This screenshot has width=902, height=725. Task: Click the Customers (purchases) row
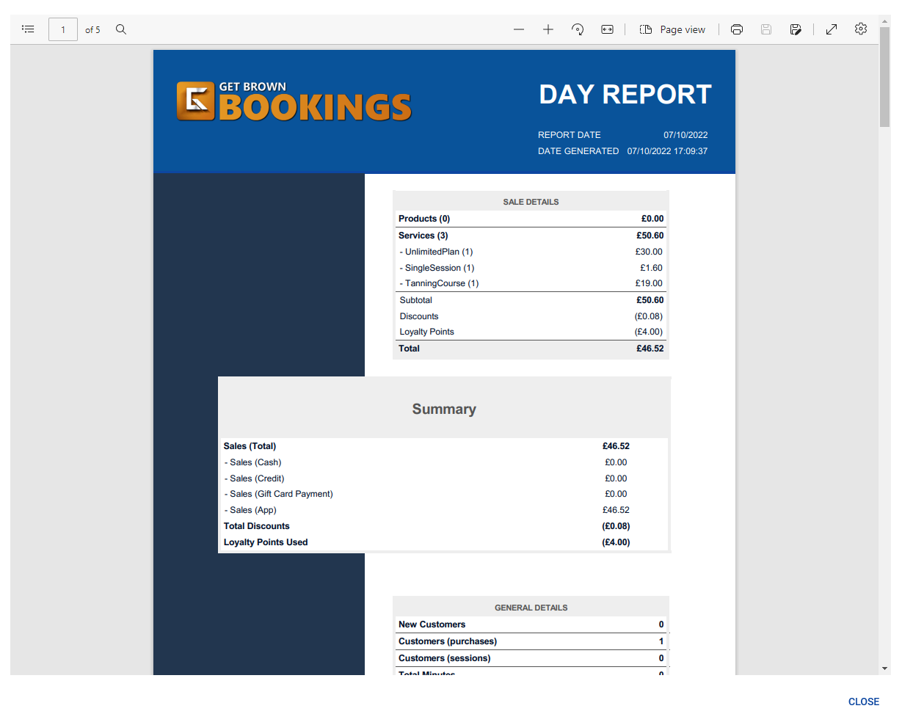point(531,641)
